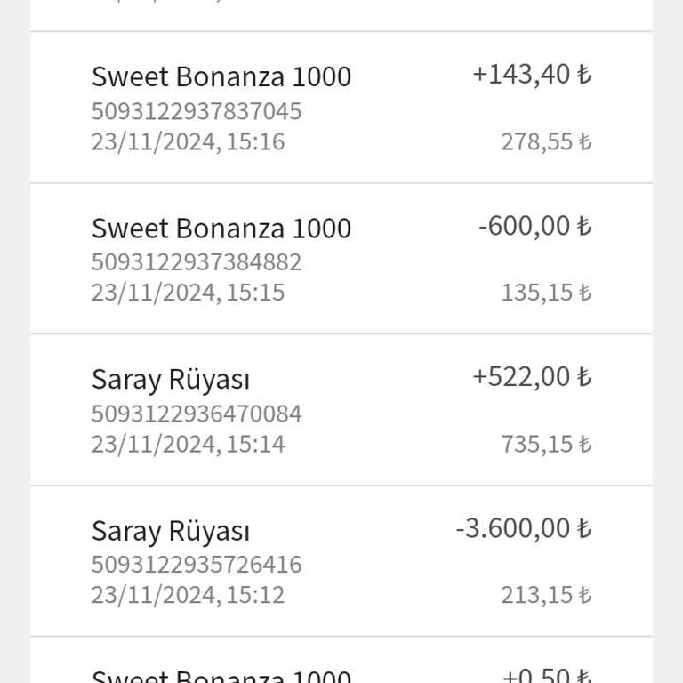Open the transaction with ID 5093122937837045
683x683 pixels.
[x=197, y=111]
